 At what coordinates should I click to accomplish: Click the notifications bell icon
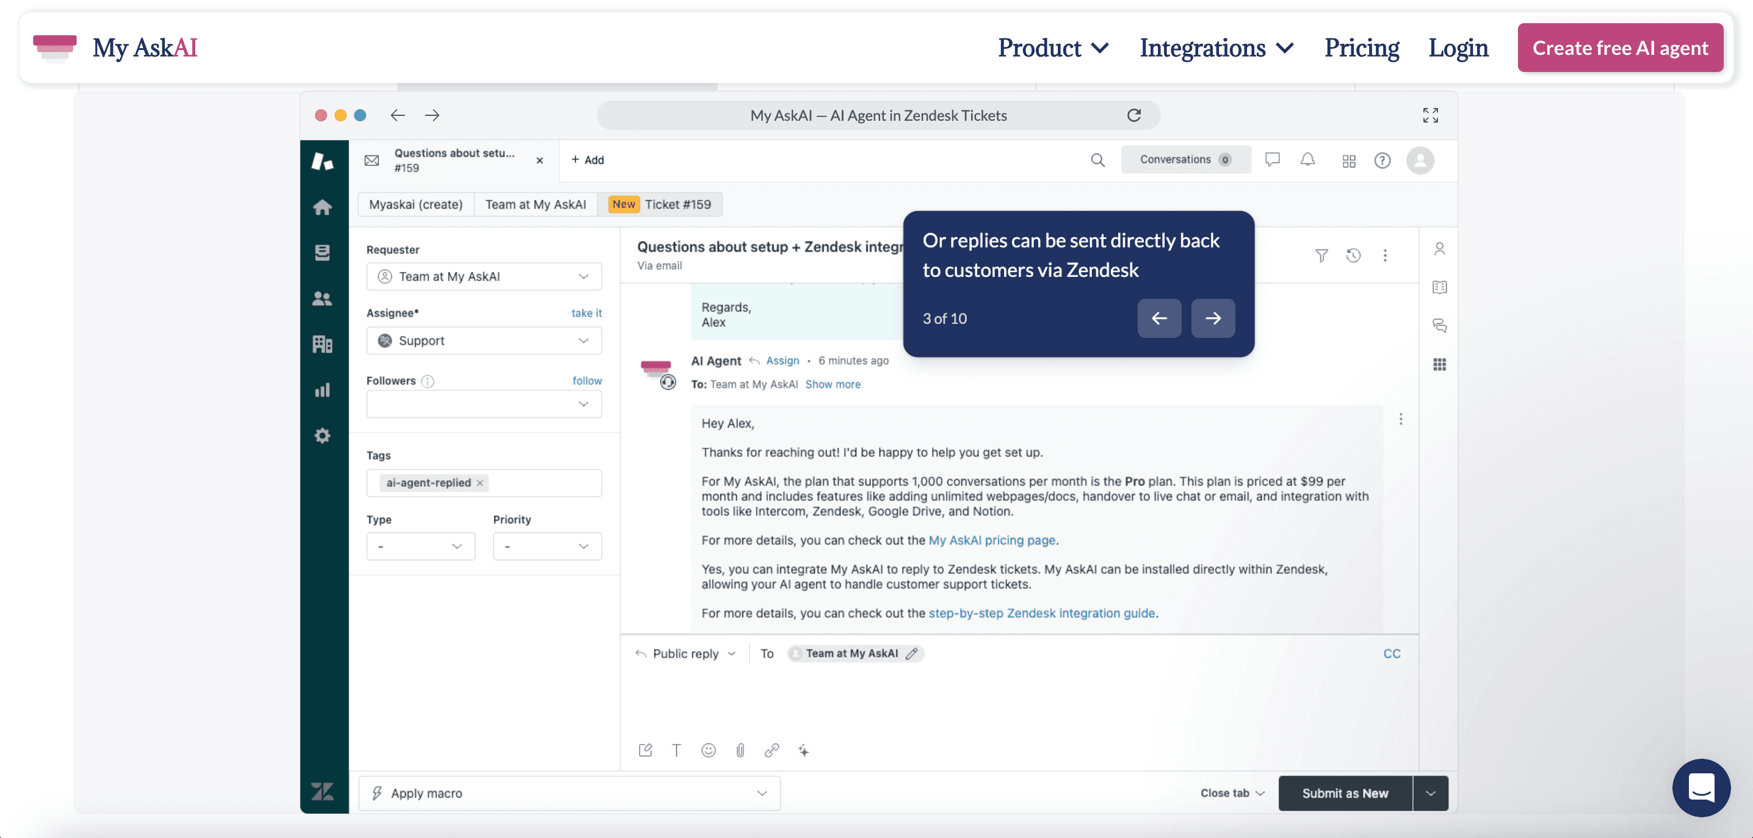[1307, 160]
